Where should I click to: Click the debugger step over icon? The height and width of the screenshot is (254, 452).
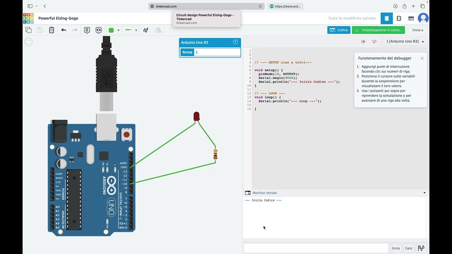click(x=374, y=42)
